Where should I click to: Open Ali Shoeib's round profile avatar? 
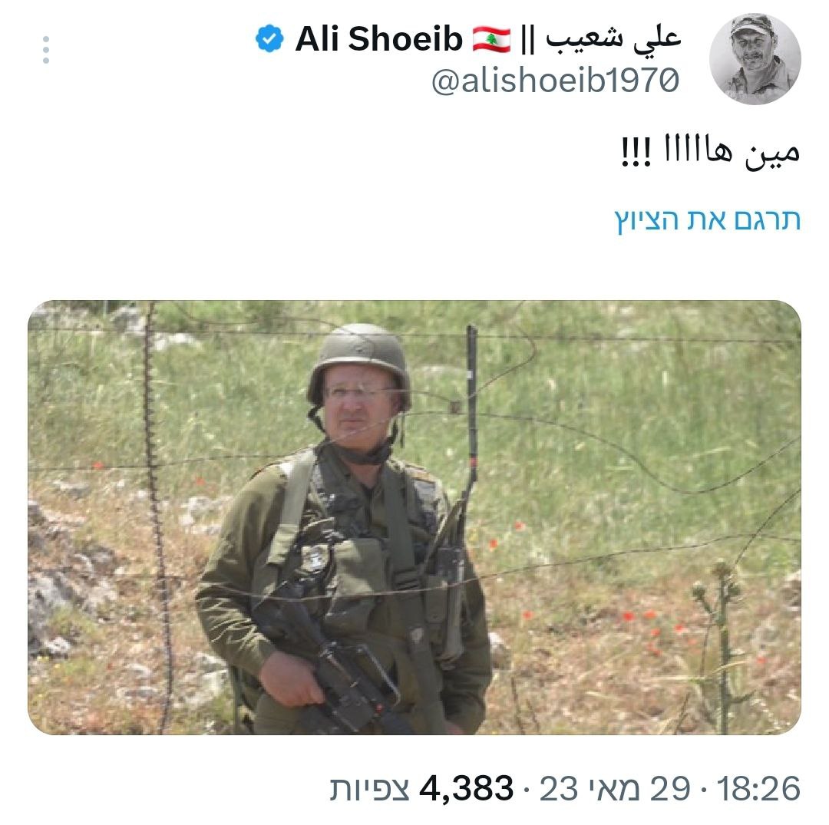(755, 58)
